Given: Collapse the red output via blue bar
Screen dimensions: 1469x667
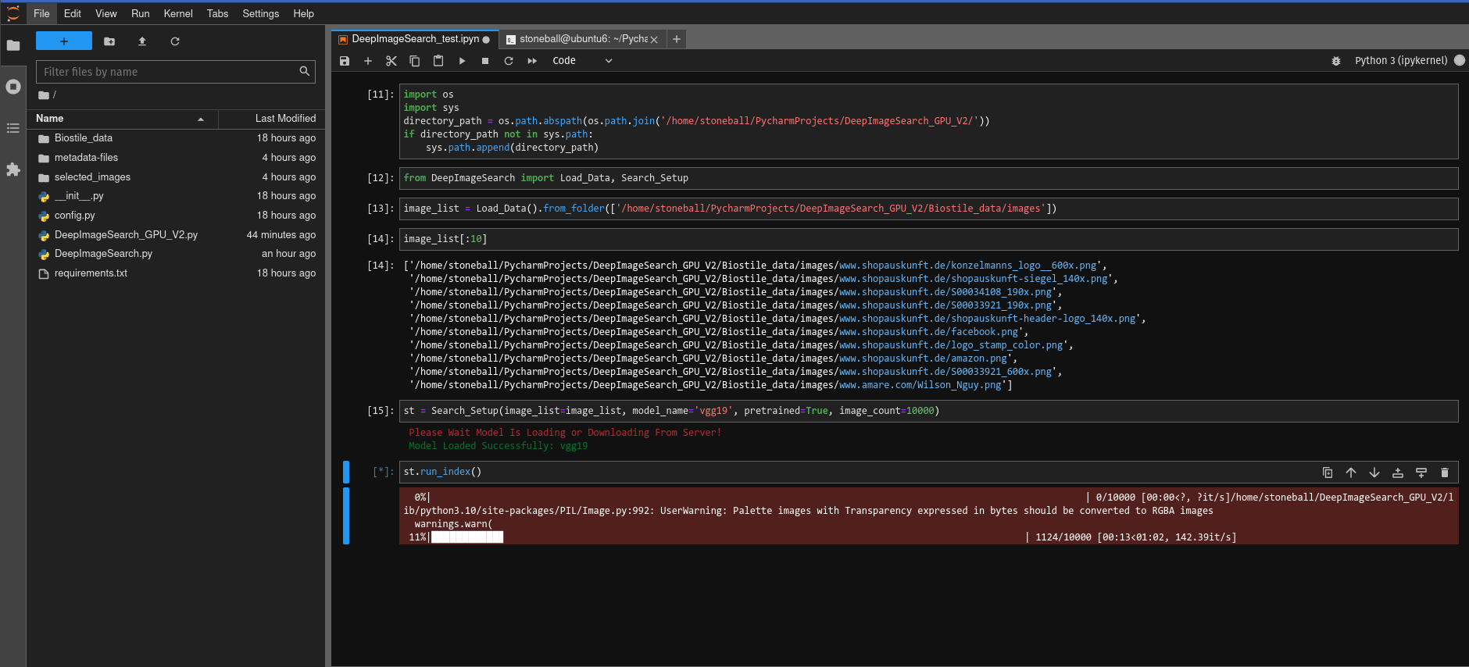Looking at the screenshot, I should tap(346, 515).
